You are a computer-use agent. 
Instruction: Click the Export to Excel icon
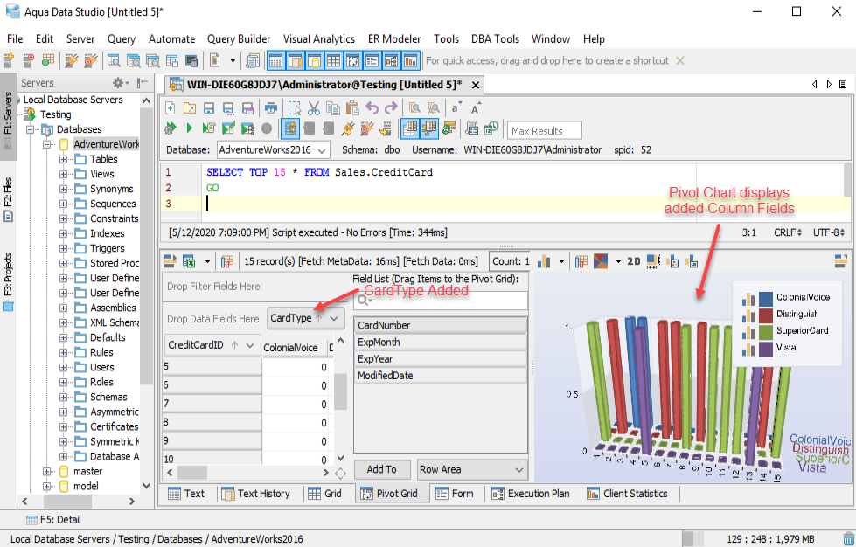pyautogui.click(x=189, y=261)
